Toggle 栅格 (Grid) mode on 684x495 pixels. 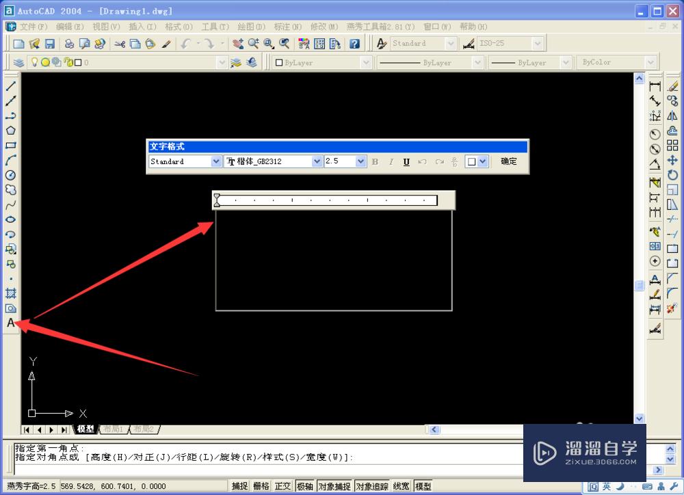tap(262, 485)
